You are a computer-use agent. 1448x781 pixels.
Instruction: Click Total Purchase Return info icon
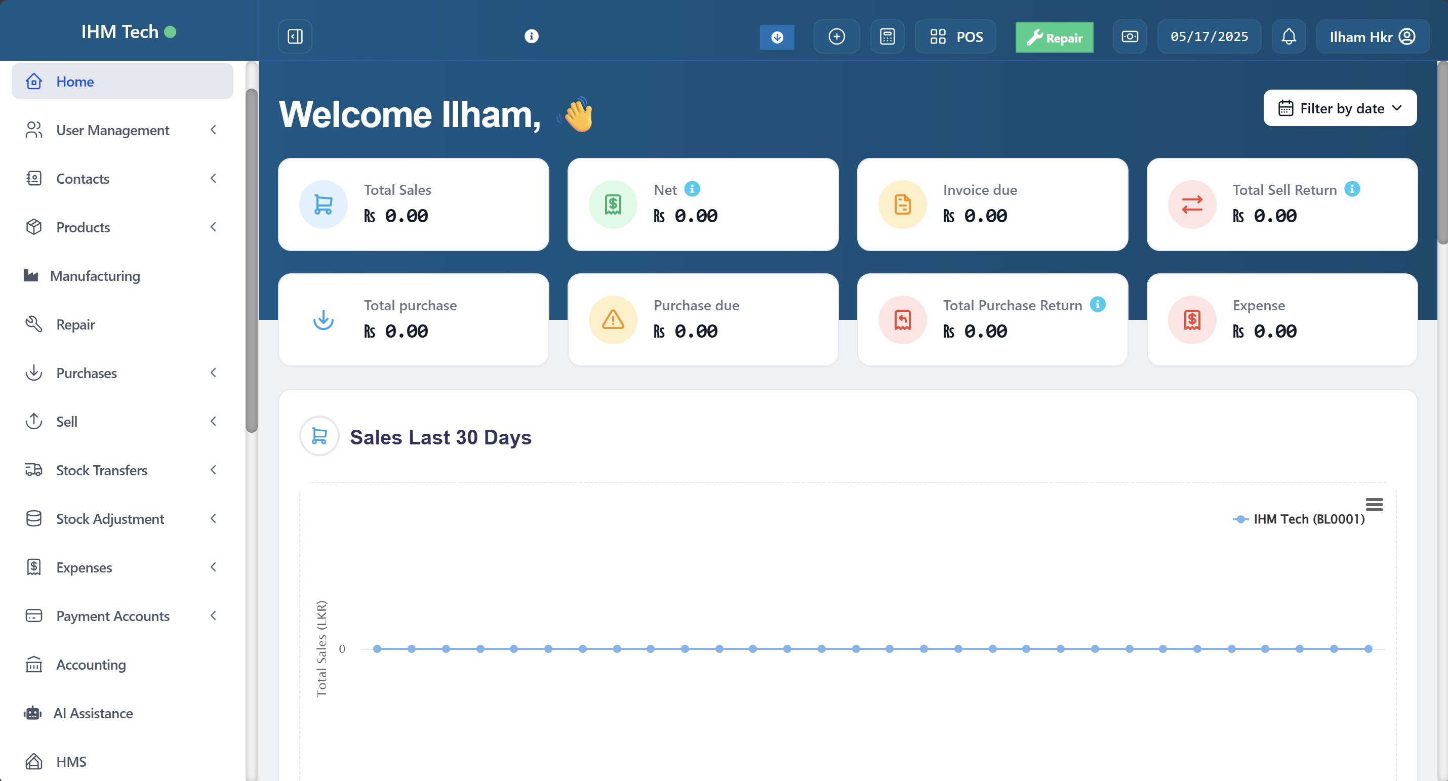click(1097, 305)
